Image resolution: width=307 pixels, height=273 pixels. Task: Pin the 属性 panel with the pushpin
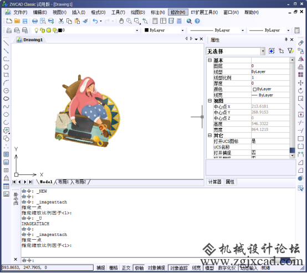286,39
